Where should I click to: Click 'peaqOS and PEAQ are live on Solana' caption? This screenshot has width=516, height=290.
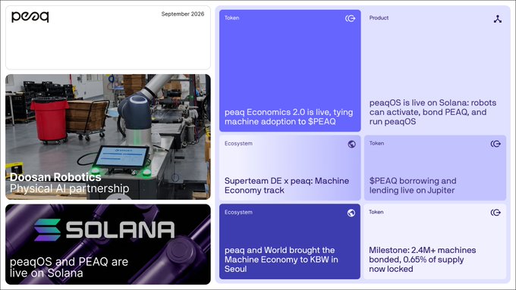[x=69, y=267]
